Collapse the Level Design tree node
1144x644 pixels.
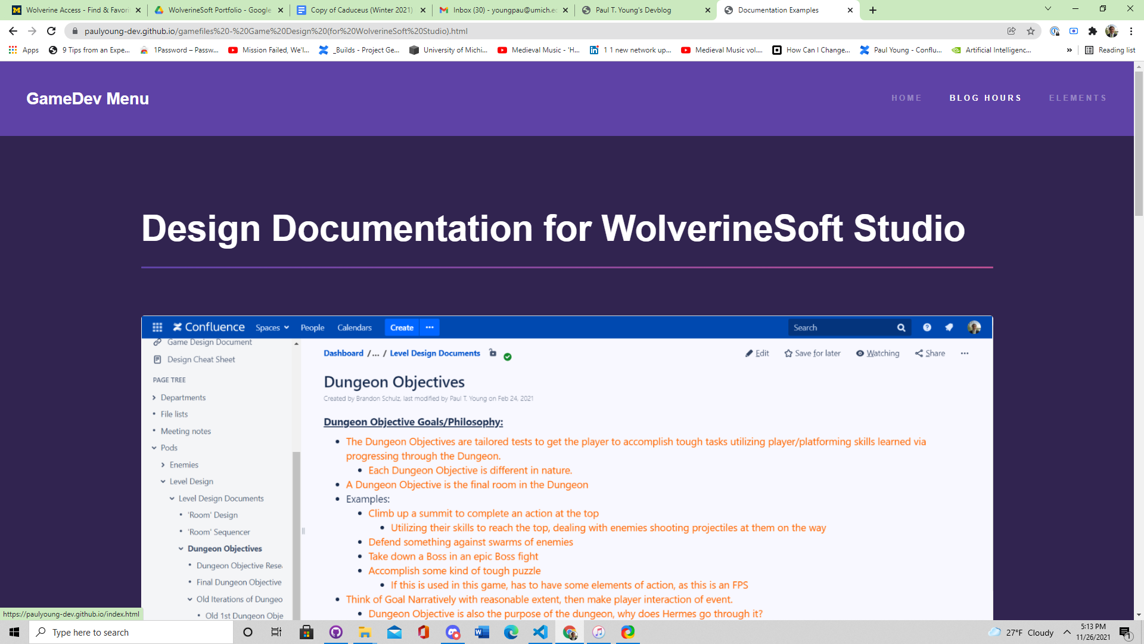(x=163, y=482)
